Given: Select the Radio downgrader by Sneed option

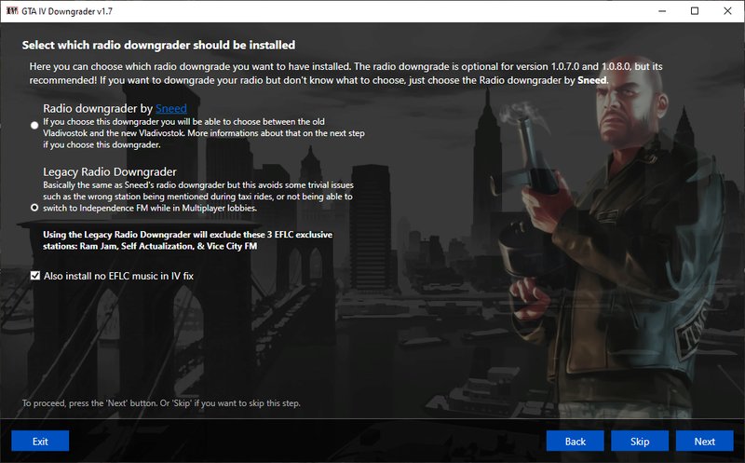Looking at the screenshot, I should coord(34,125).
